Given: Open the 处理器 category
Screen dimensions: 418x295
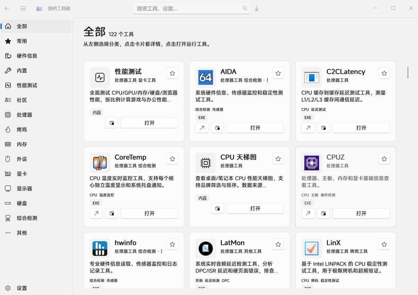Looking at the screenshot, I should pos(36,114).
